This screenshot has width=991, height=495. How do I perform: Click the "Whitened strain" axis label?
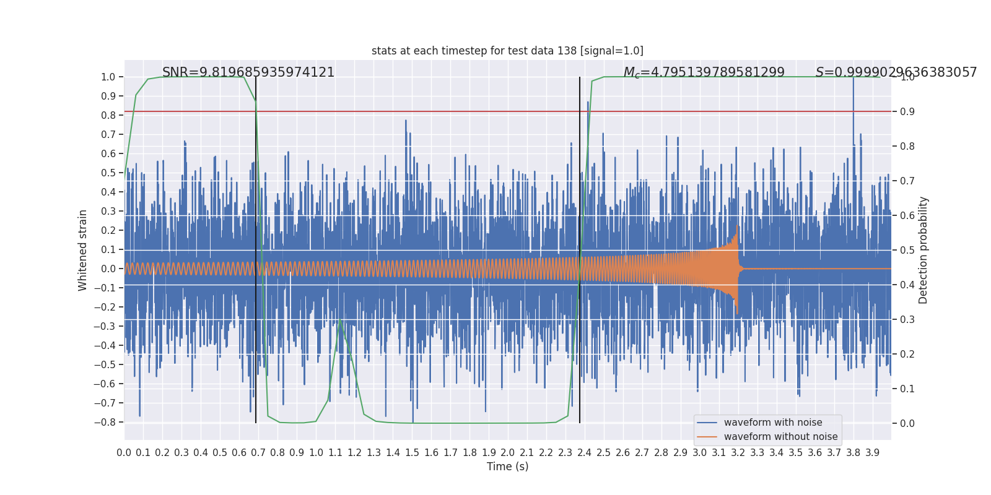83,250
